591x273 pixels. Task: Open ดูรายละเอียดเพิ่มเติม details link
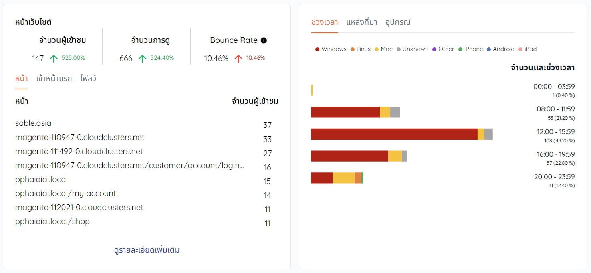146,249
